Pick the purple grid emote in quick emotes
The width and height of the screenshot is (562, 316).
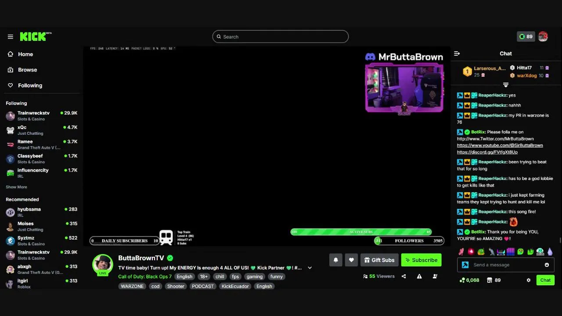pos(510,251)
